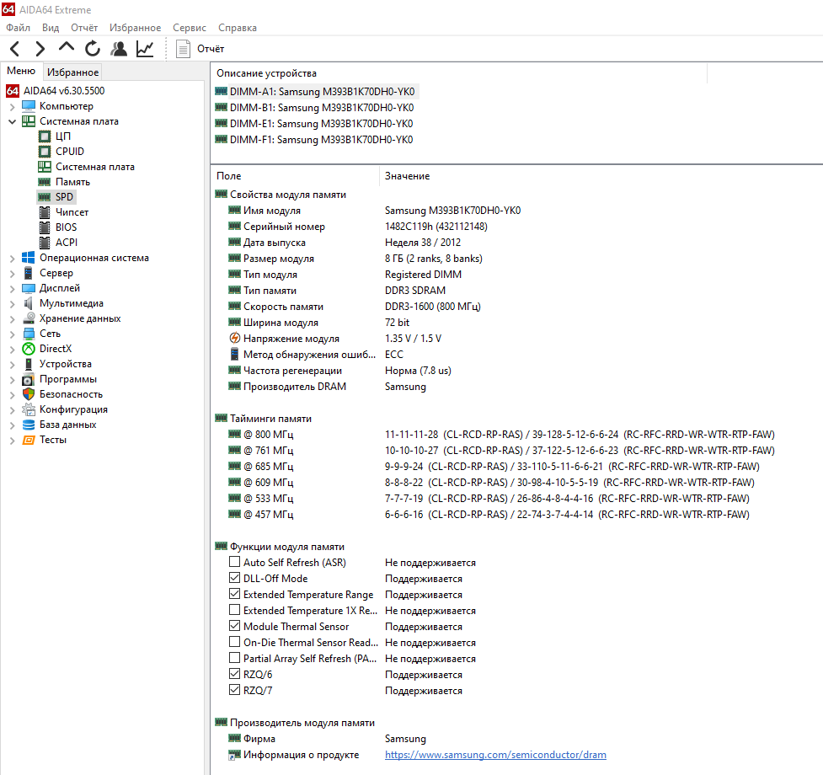Click the up-level arrow toolbar icon

click(67, 47)
